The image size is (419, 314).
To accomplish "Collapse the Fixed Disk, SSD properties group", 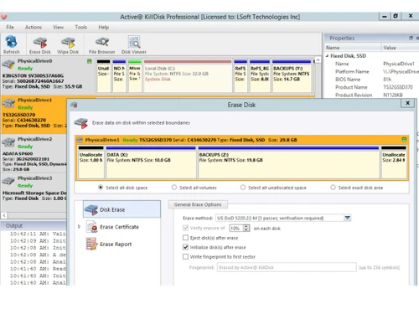I will coord(327,56).
